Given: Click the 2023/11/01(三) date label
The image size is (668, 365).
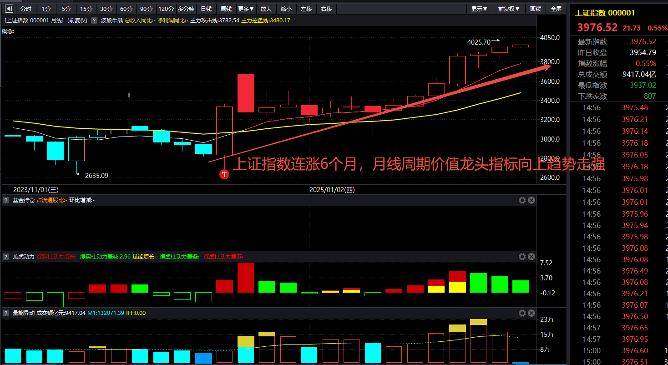Looking at the screenshot, I should pos(36,189).
